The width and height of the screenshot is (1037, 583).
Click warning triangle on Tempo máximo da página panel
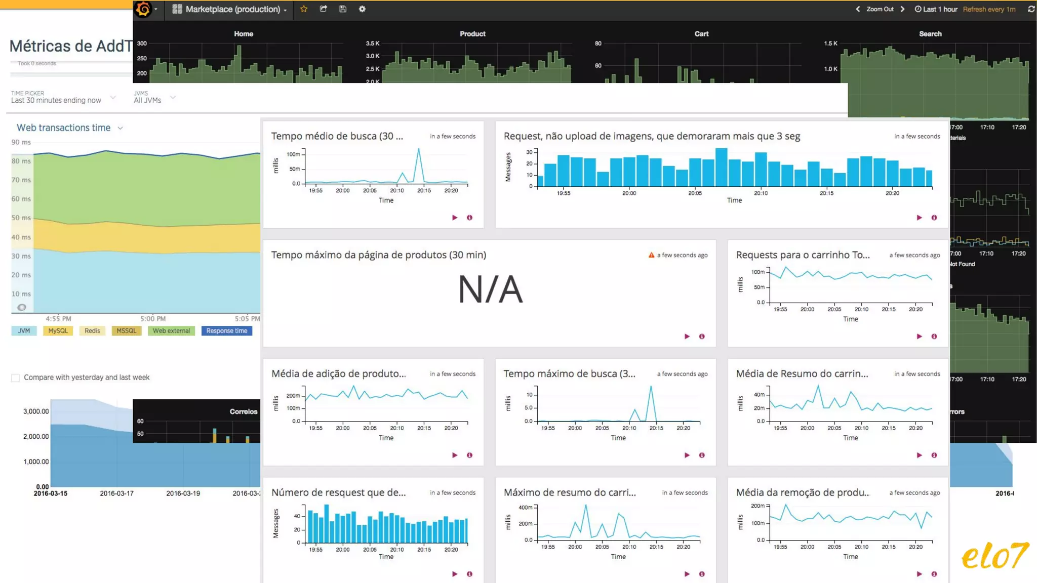click(651, 255)
